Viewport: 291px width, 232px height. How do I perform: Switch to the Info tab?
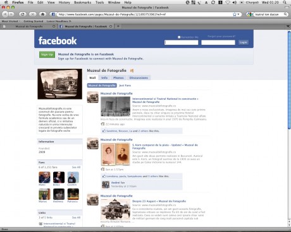click(x=104, y=78)
